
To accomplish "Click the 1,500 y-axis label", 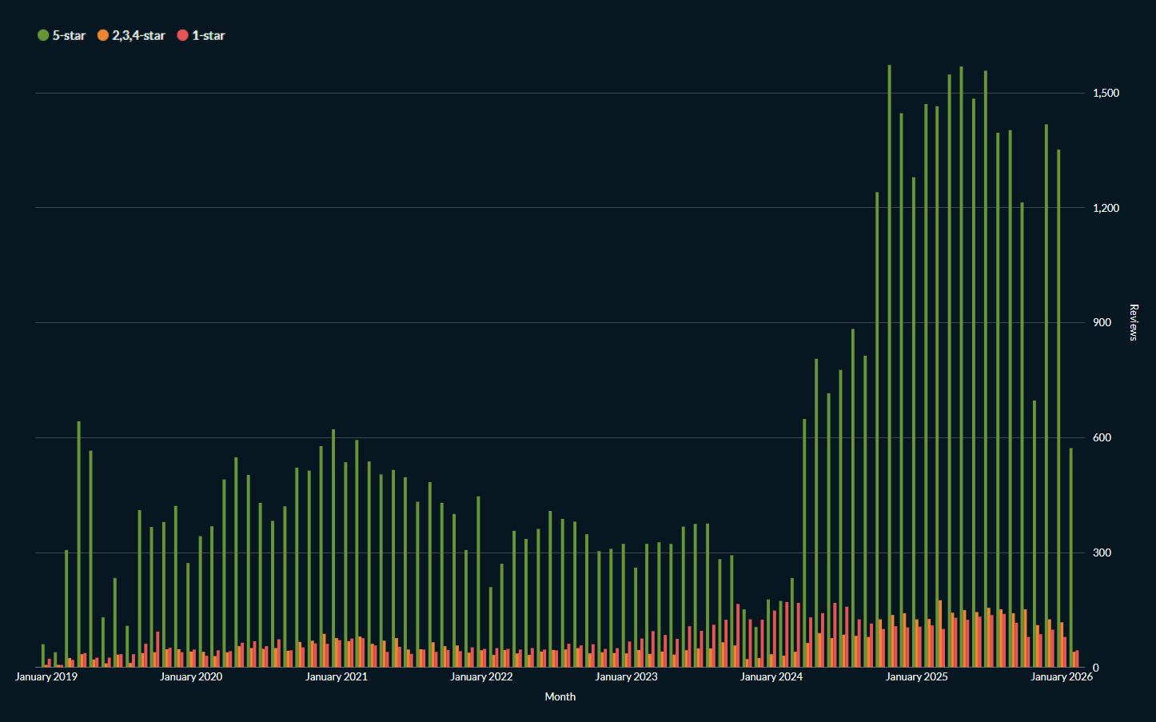I will [1106, 93].
